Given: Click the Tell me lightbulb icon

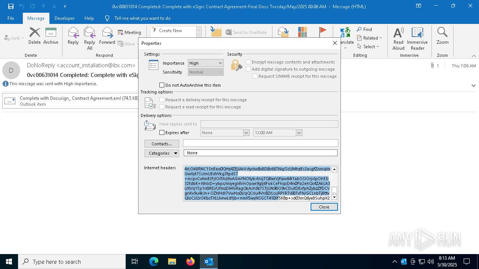Looking at the screenshot, I should [107, 18].
